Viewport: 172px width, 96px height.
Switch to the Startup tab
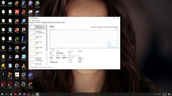(50, 22)
